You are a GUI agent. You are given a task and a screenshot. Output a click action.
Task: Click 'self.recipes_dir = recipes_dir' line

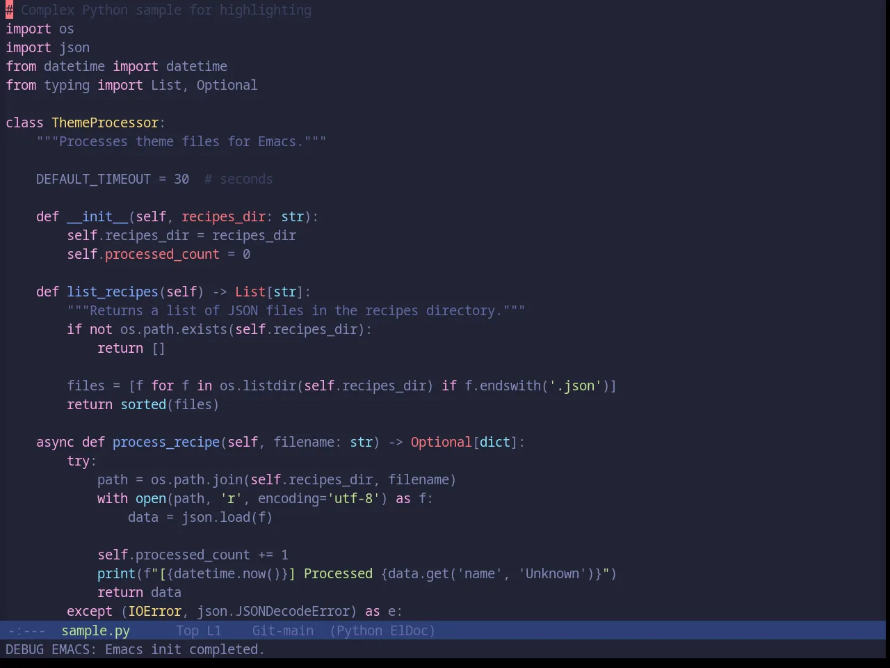181,235
